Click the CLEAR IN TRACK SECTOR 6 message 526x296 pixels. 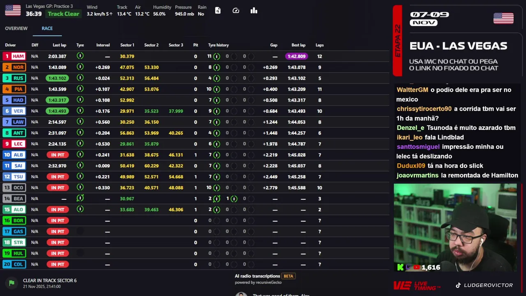pyautogui.click(x=50, y=280)
